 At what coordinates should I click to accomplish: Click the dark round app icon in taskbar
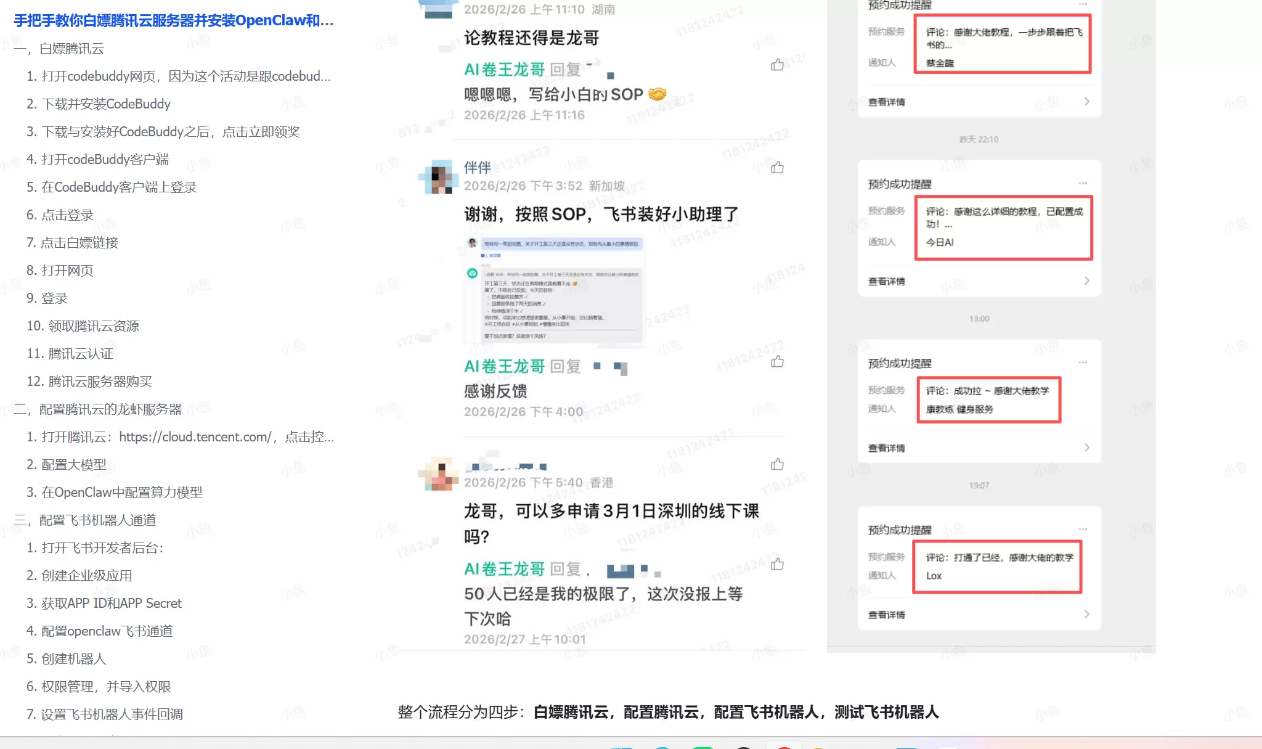743,746
